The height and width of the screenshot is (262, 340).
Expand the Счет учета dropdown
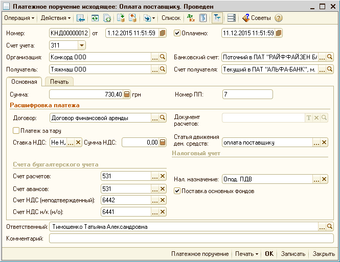[x=82, y=45]
